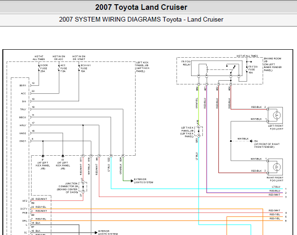297x235 pixels.
Task: Click the WHT/BLK label beside the EA ground
Action: tap(243, 139)
